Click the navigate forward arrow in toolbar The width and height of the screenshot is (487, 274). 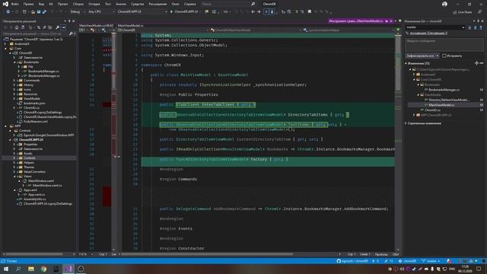pos(259,12)
